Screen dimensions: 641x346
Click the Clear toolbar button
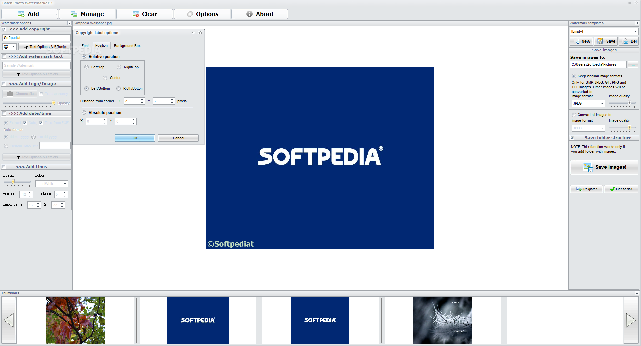(x=145, y=14)
